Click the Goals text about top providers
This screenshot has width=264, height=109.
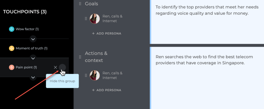207,10
